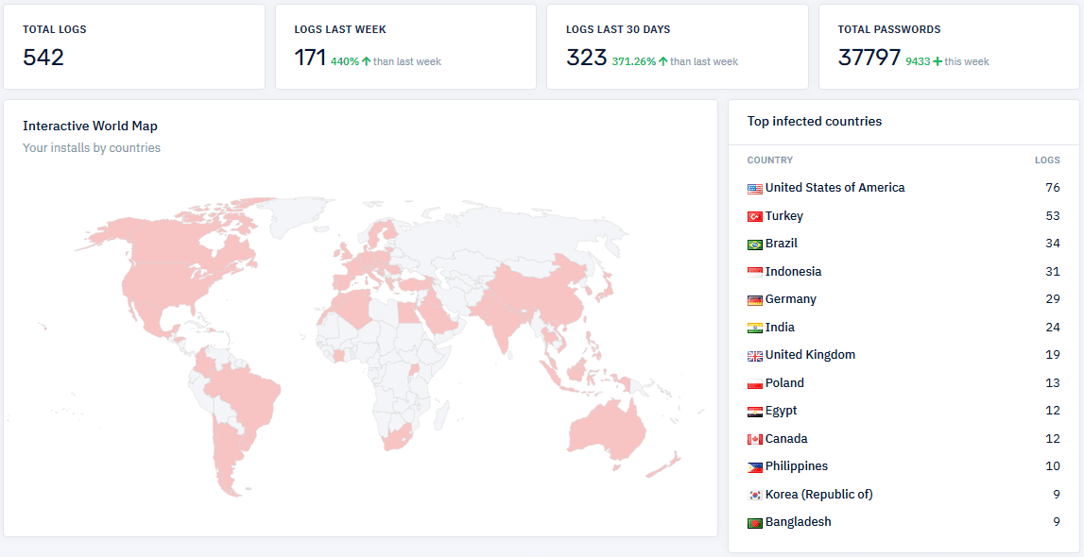This screenshot has height=557, width=1084.
Task: Click the Bangladesh flag icon
Action: coord(754,523)
